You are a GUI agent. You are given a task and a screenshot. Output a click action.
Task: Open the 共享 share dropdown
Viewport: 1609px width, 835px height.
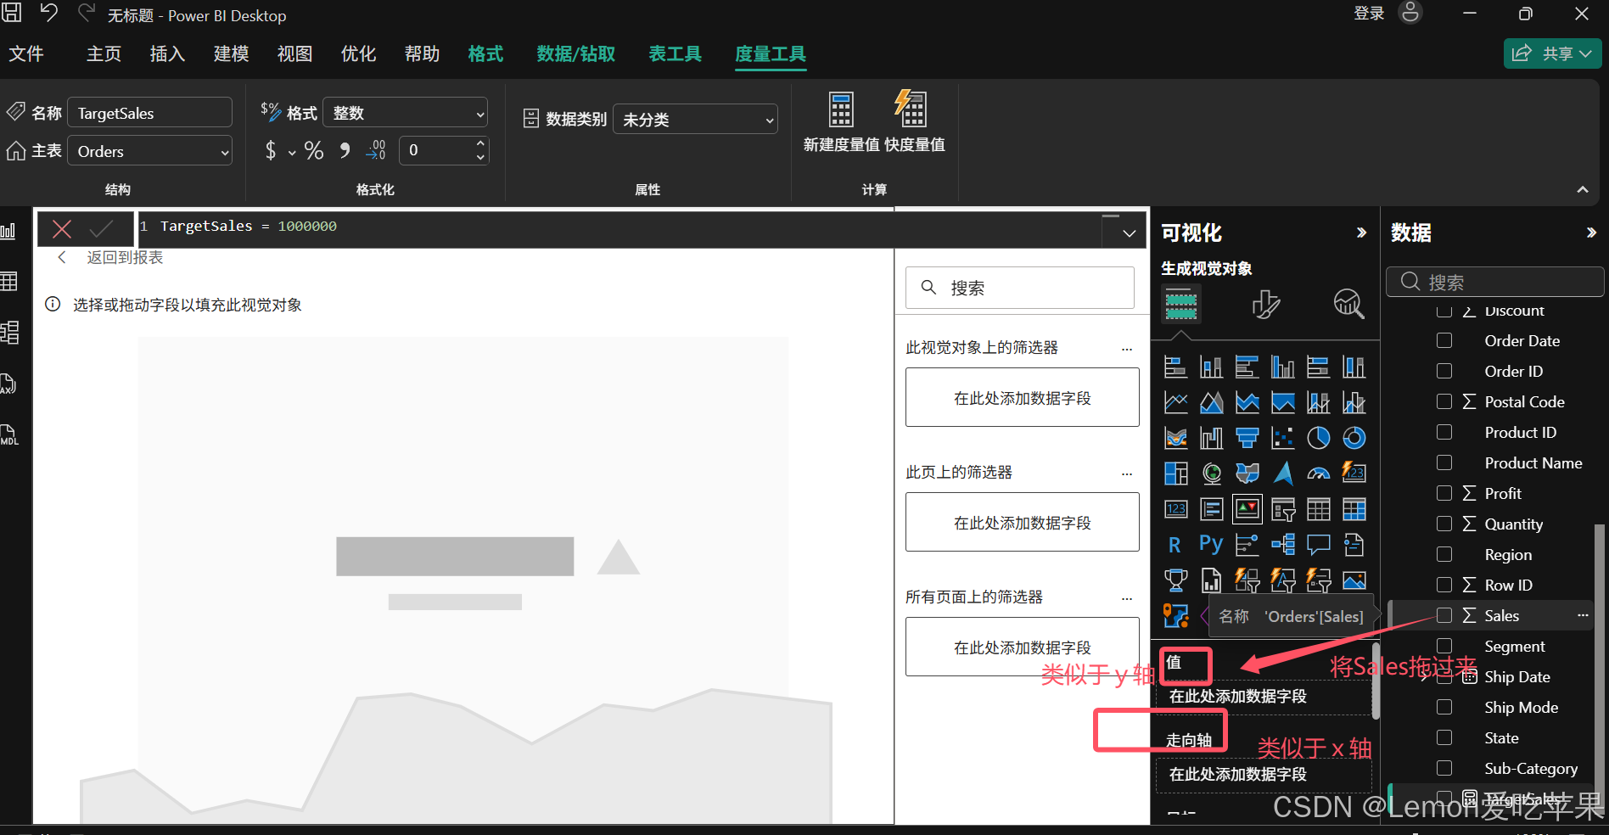click(x=1553, y=53)
